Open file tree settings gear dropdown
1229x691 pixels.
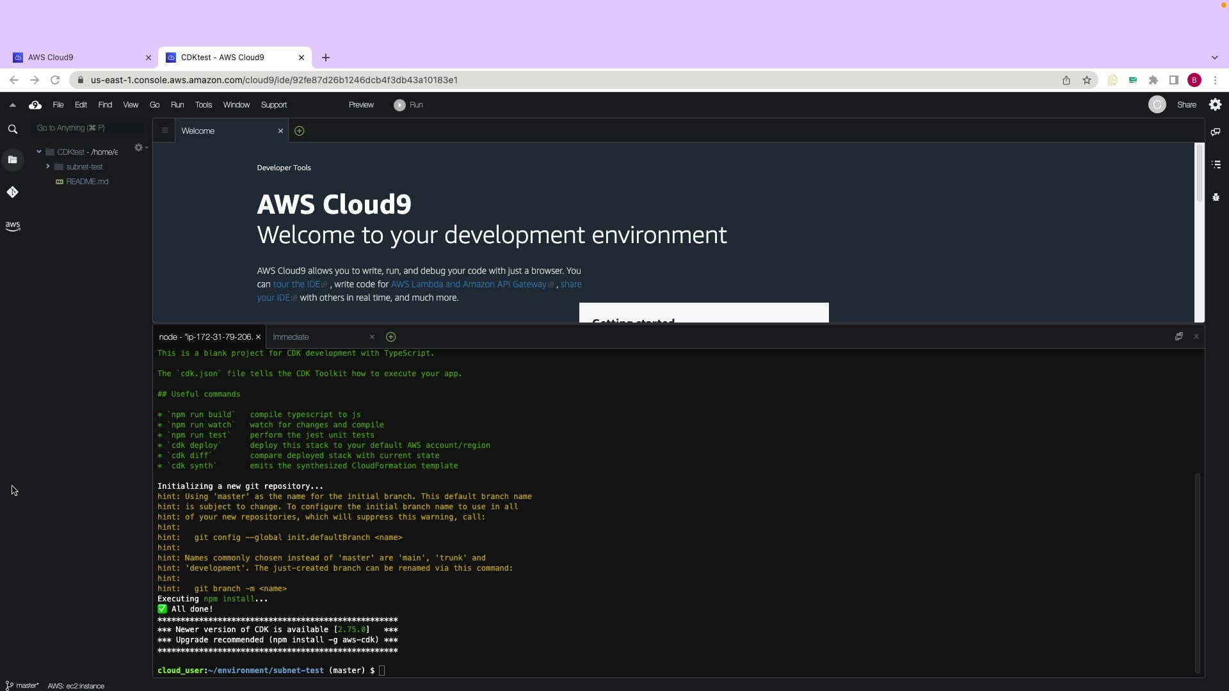point(140,148)
